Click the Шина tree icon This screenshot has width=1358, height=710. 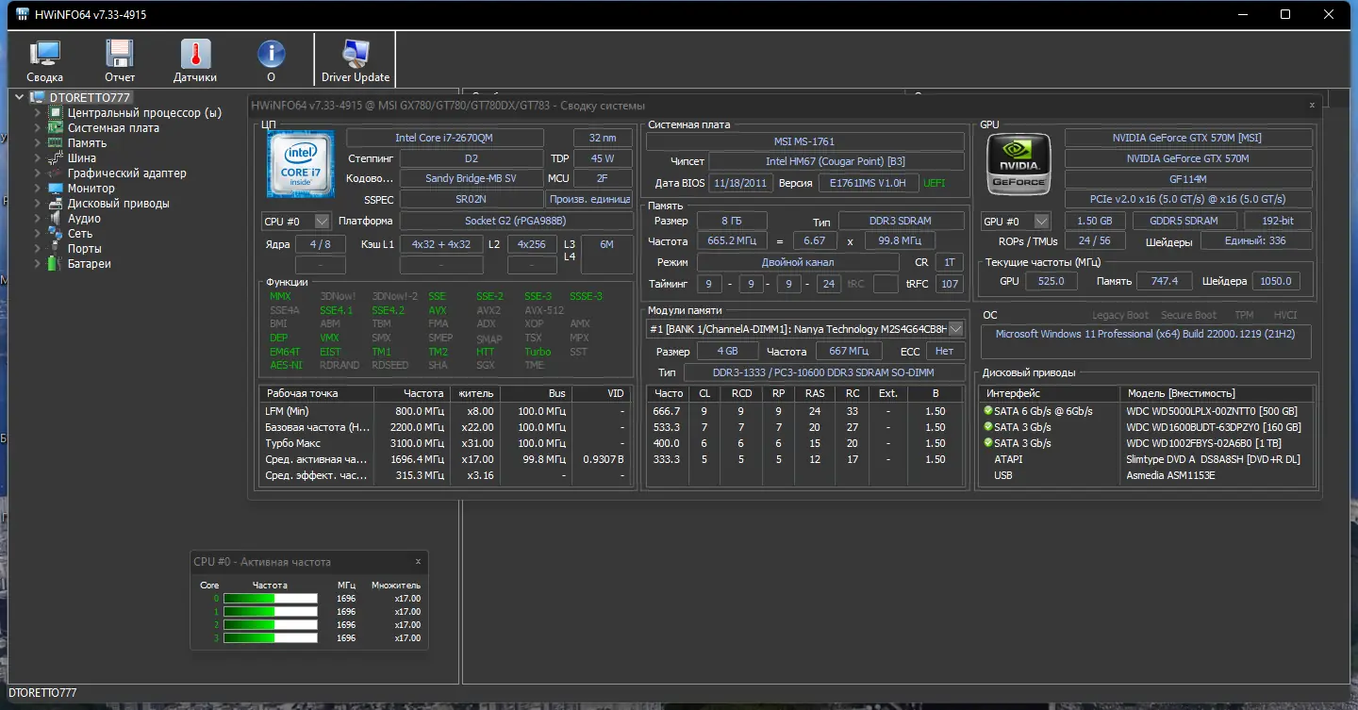point(57,157)
